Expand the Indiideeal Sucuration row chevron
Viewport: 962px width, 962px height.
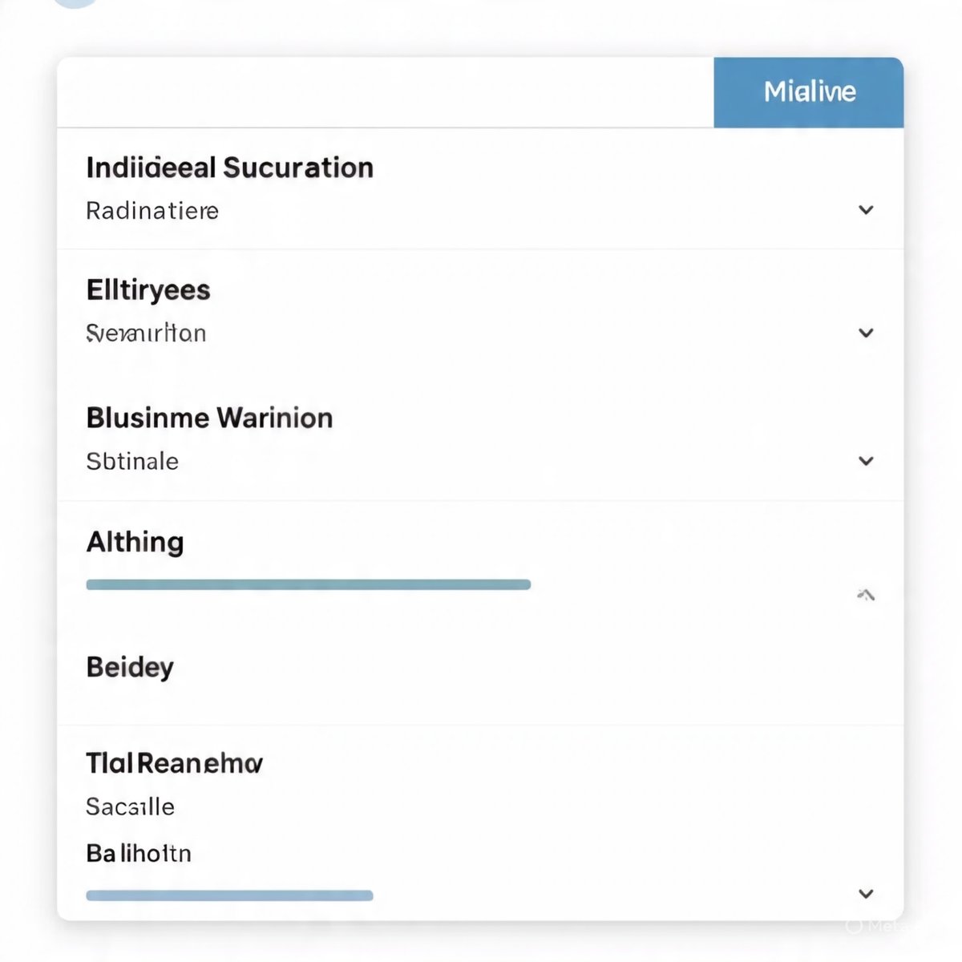[x=866, y=210]
